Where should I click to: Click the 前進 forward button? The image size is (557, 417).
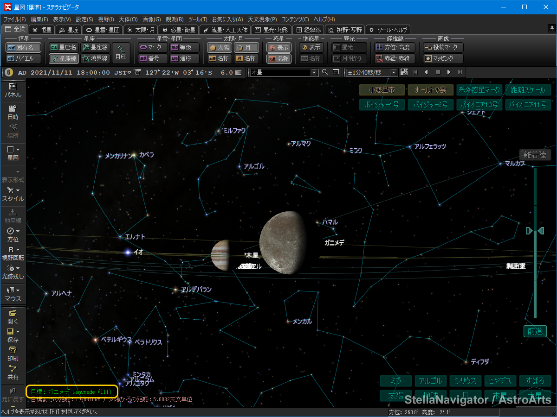coord(535,331)
